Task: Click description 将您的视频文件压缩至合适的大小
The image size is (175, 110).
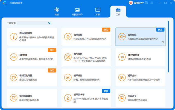Action: pyautogui.click(x=90, y=39)
